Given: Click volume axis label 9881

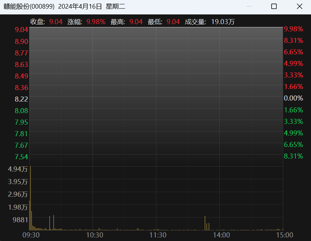Looking at the screenshot, I should point(20,220).
